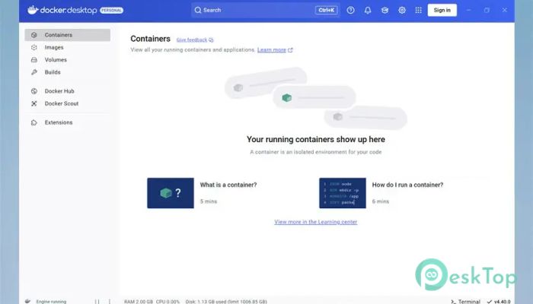The height and width of the screenshot is (304, 533).
Task: Click the Builds wrench icon
Action: [x=34, y=72]
